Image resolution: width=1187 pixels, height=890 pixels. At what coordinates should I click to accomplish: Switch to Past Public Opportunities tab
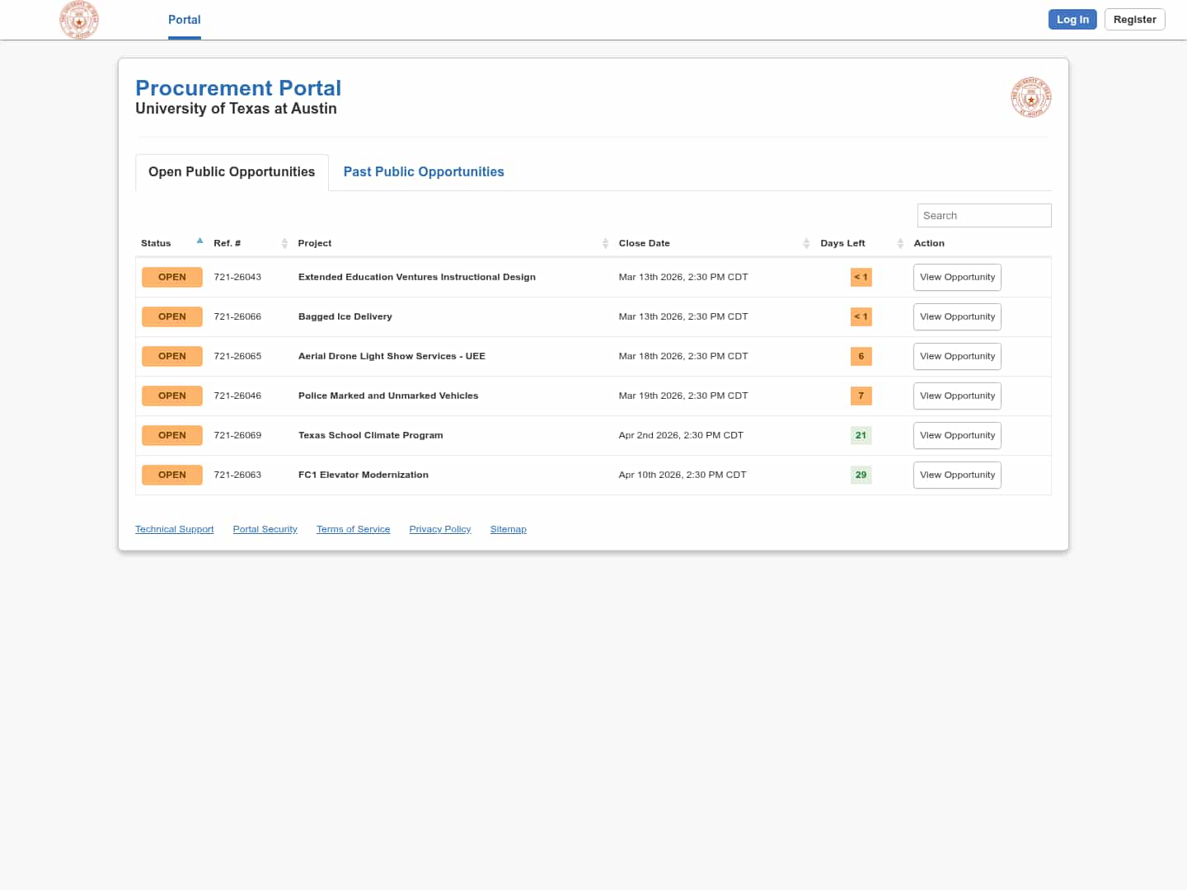tap(424, 171)
